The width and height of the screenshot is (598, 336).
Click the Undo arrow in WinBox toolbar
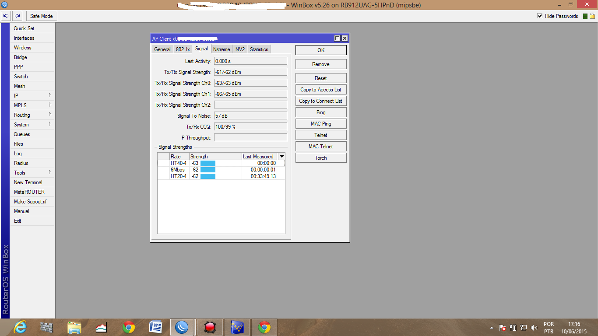coord(6,16)
